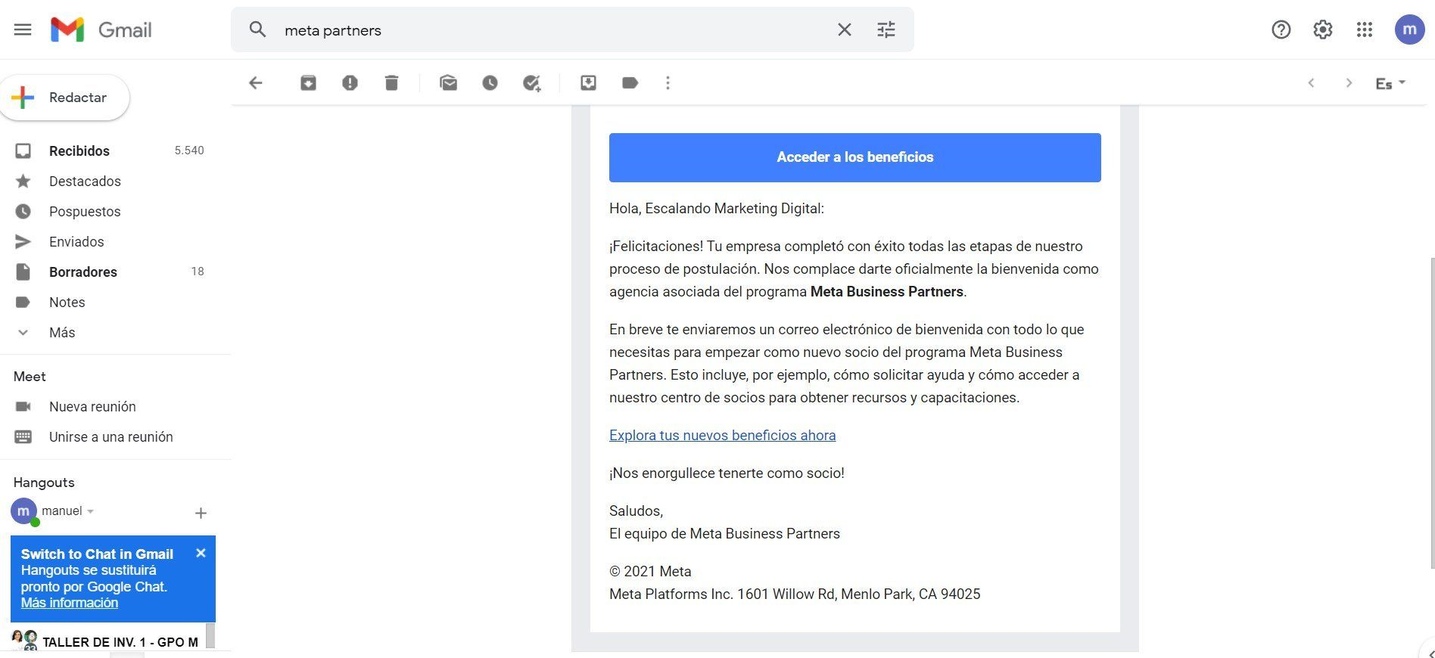Close the Switch to Chat banner

[x=201, y=553]
